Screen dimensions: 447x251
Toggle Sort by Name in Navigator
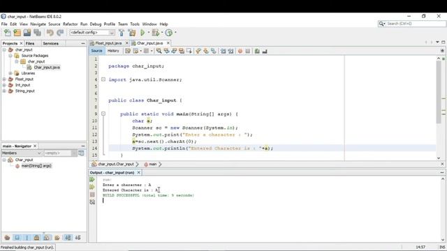tap(68, 237)
